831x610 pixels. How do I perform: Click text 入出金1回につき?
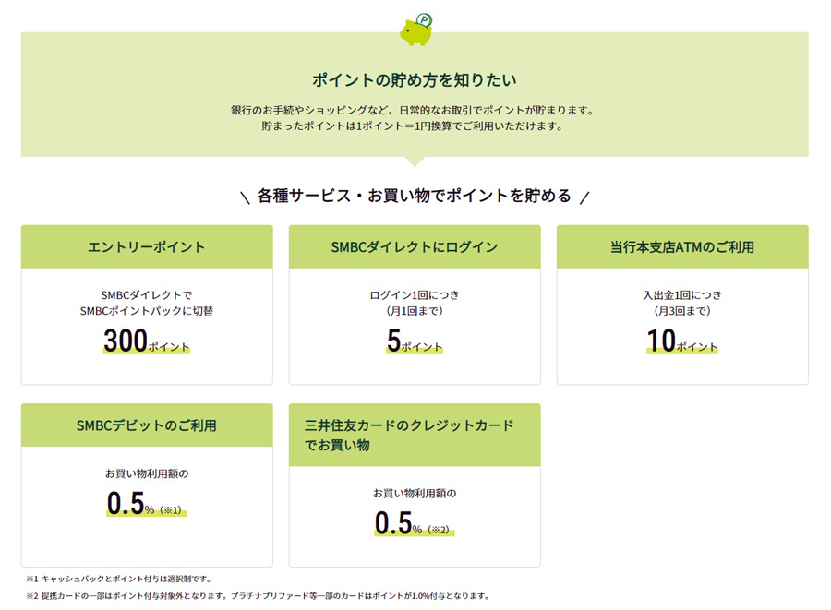(x=682, y=295)
